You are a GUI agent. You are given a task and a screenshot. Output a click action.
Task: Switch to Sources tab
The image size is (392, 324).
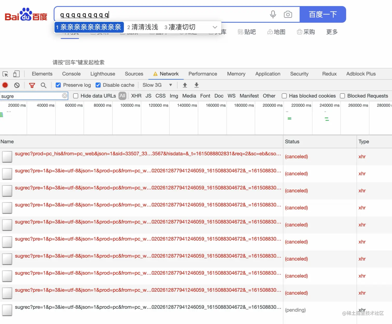pyautogui.click(x=134, y=74)
